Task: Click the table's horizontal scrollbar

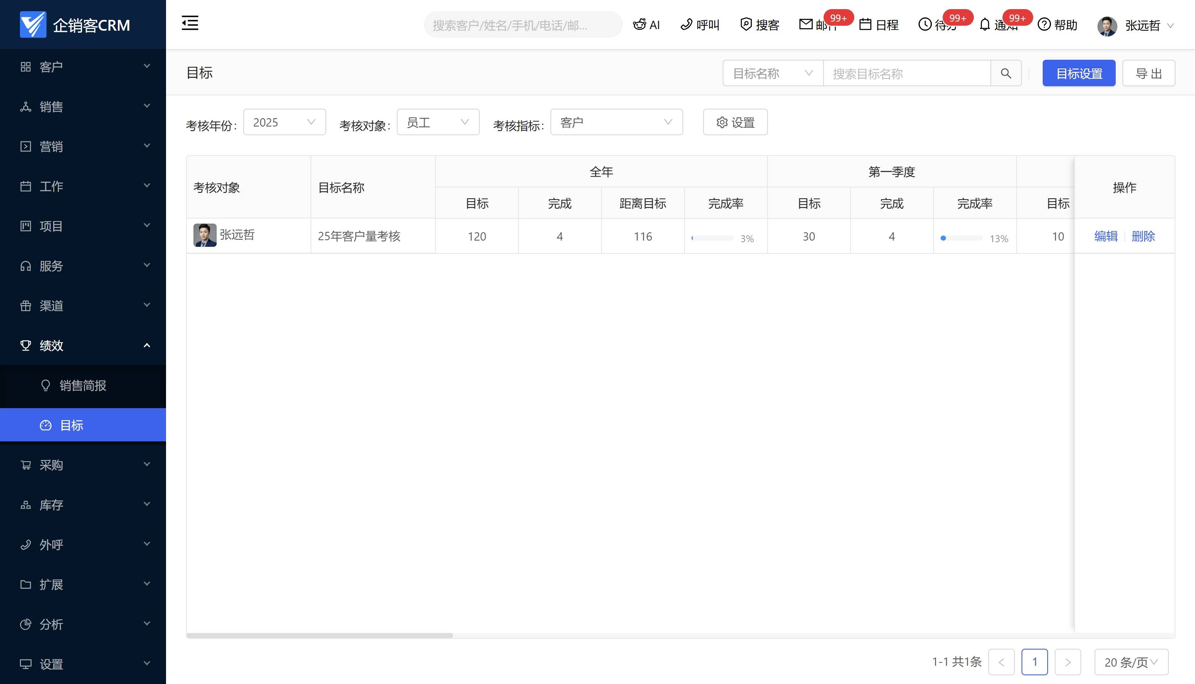Action: (x=320, y=635)
